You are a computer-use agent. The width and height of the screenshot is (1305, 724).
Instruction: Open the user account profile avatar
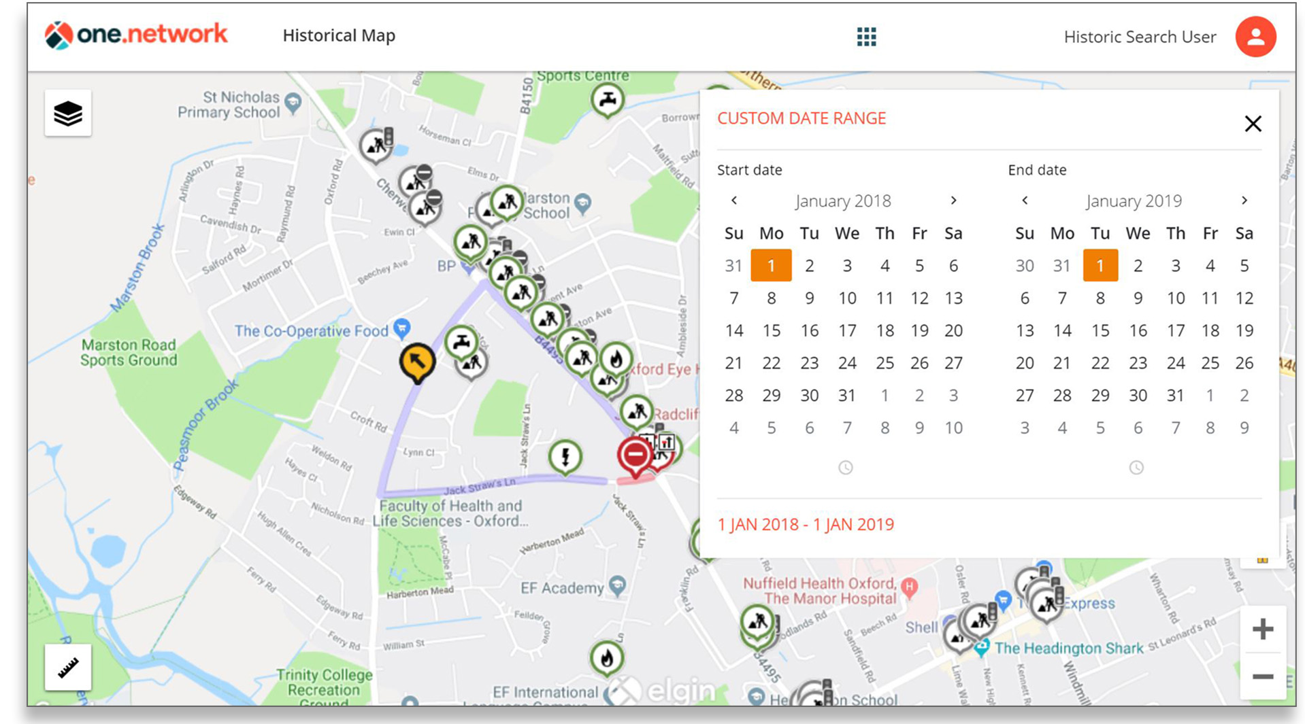click(x=1255, y=37)
